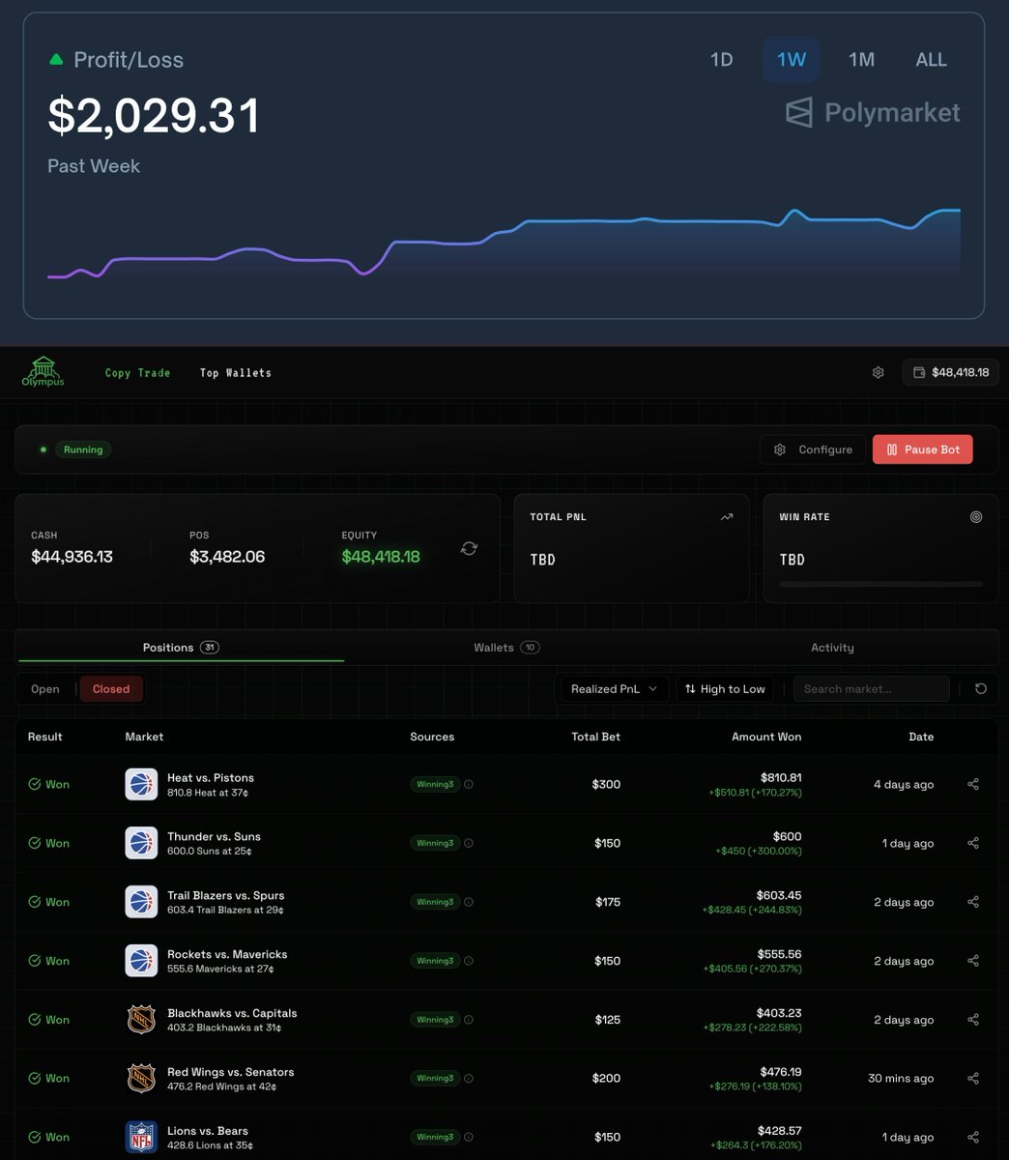Switch to the Activity tab
1009x1160 pixels.
(832, 648)
